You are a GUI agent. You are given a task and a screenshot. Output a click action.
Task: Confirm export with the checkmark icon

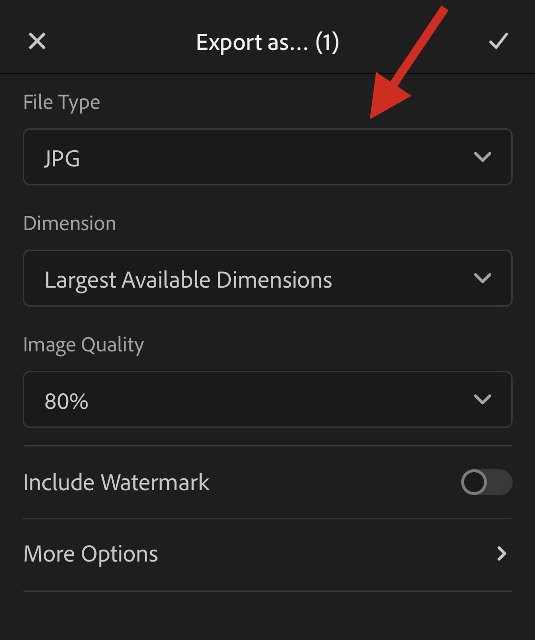[x=498, y=41]
